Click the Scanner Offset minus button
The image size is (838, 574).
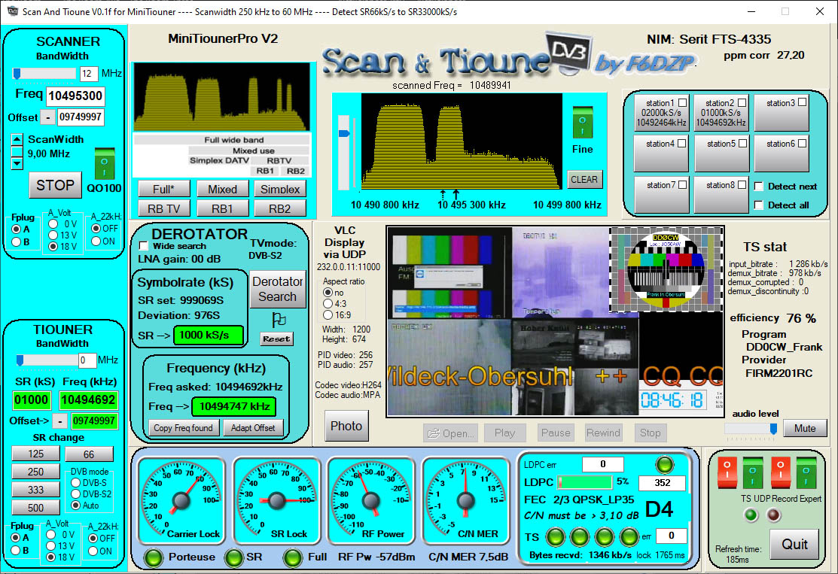48,117
